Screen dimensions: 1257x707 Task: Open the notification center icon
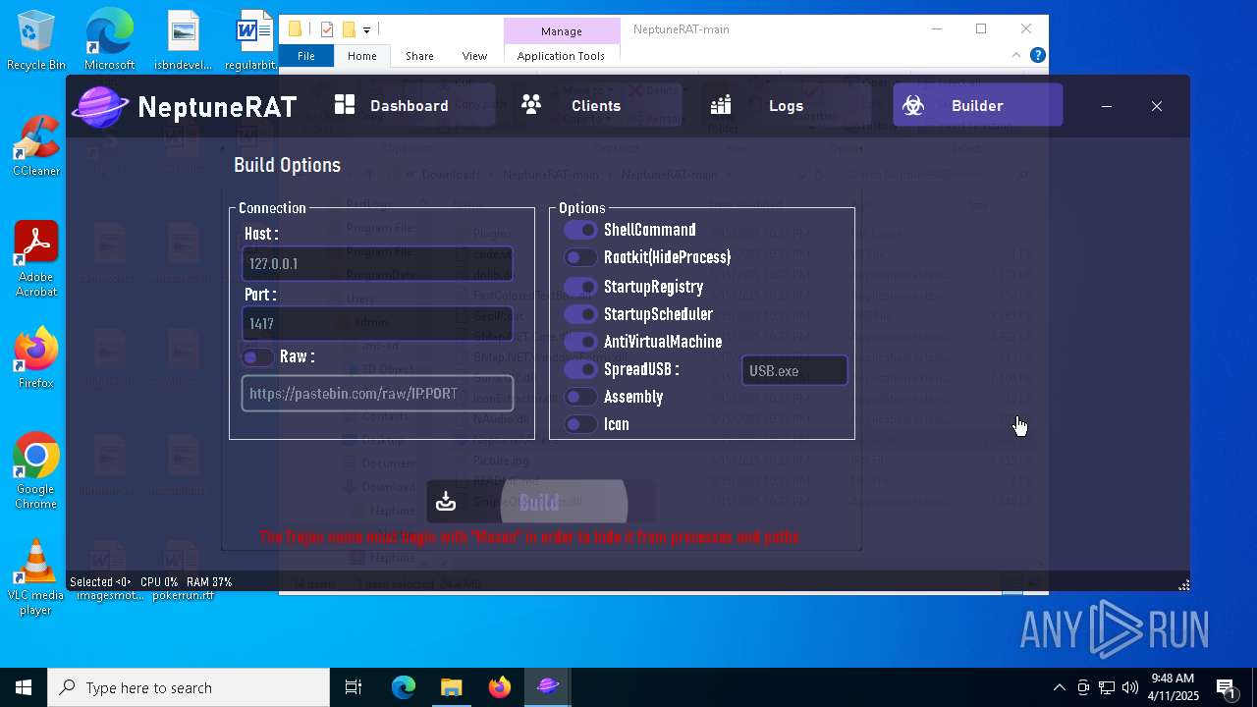pos(1226,687)
